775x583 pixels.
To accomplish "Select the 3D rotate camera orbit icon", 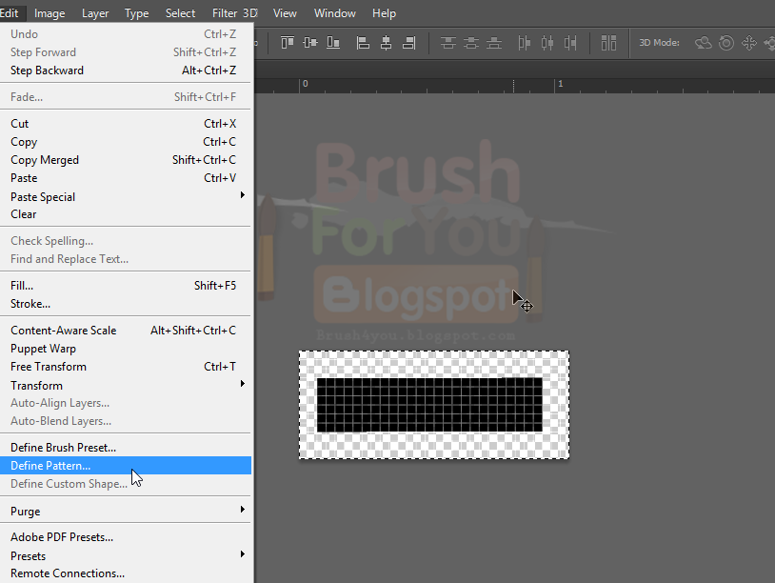I will tap(702, 43).
